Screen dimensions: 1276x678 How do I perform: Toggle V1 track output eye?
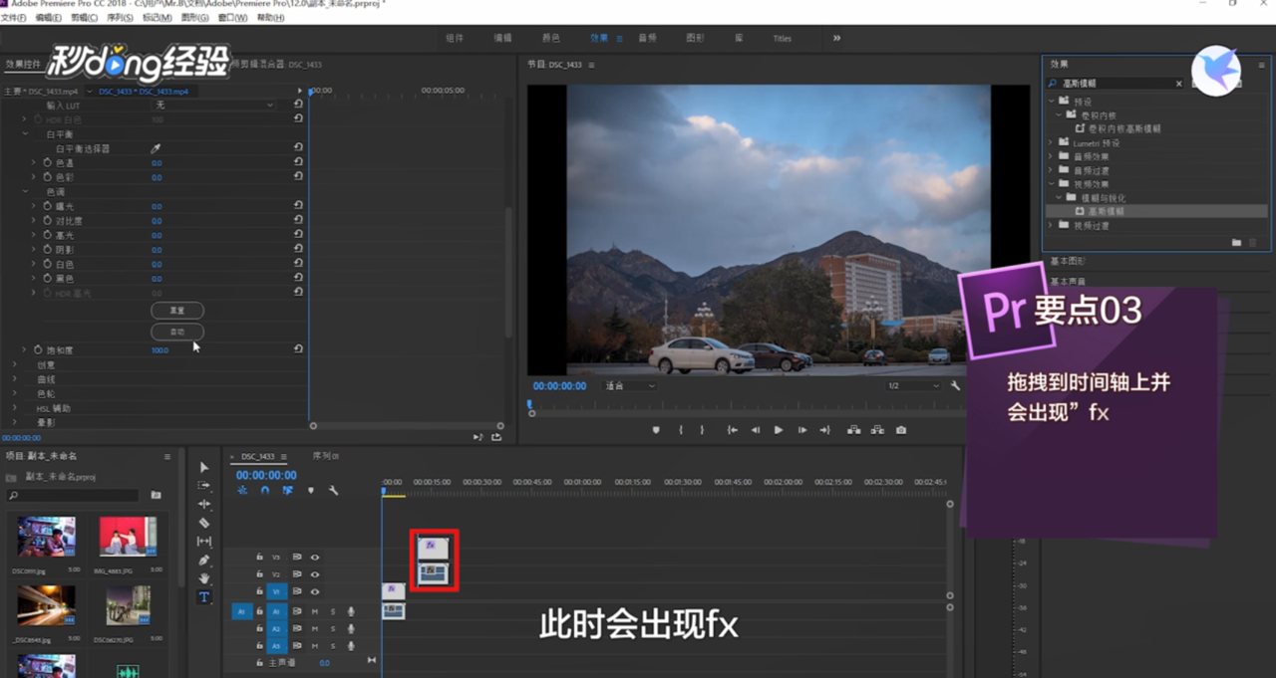[315, 592]
